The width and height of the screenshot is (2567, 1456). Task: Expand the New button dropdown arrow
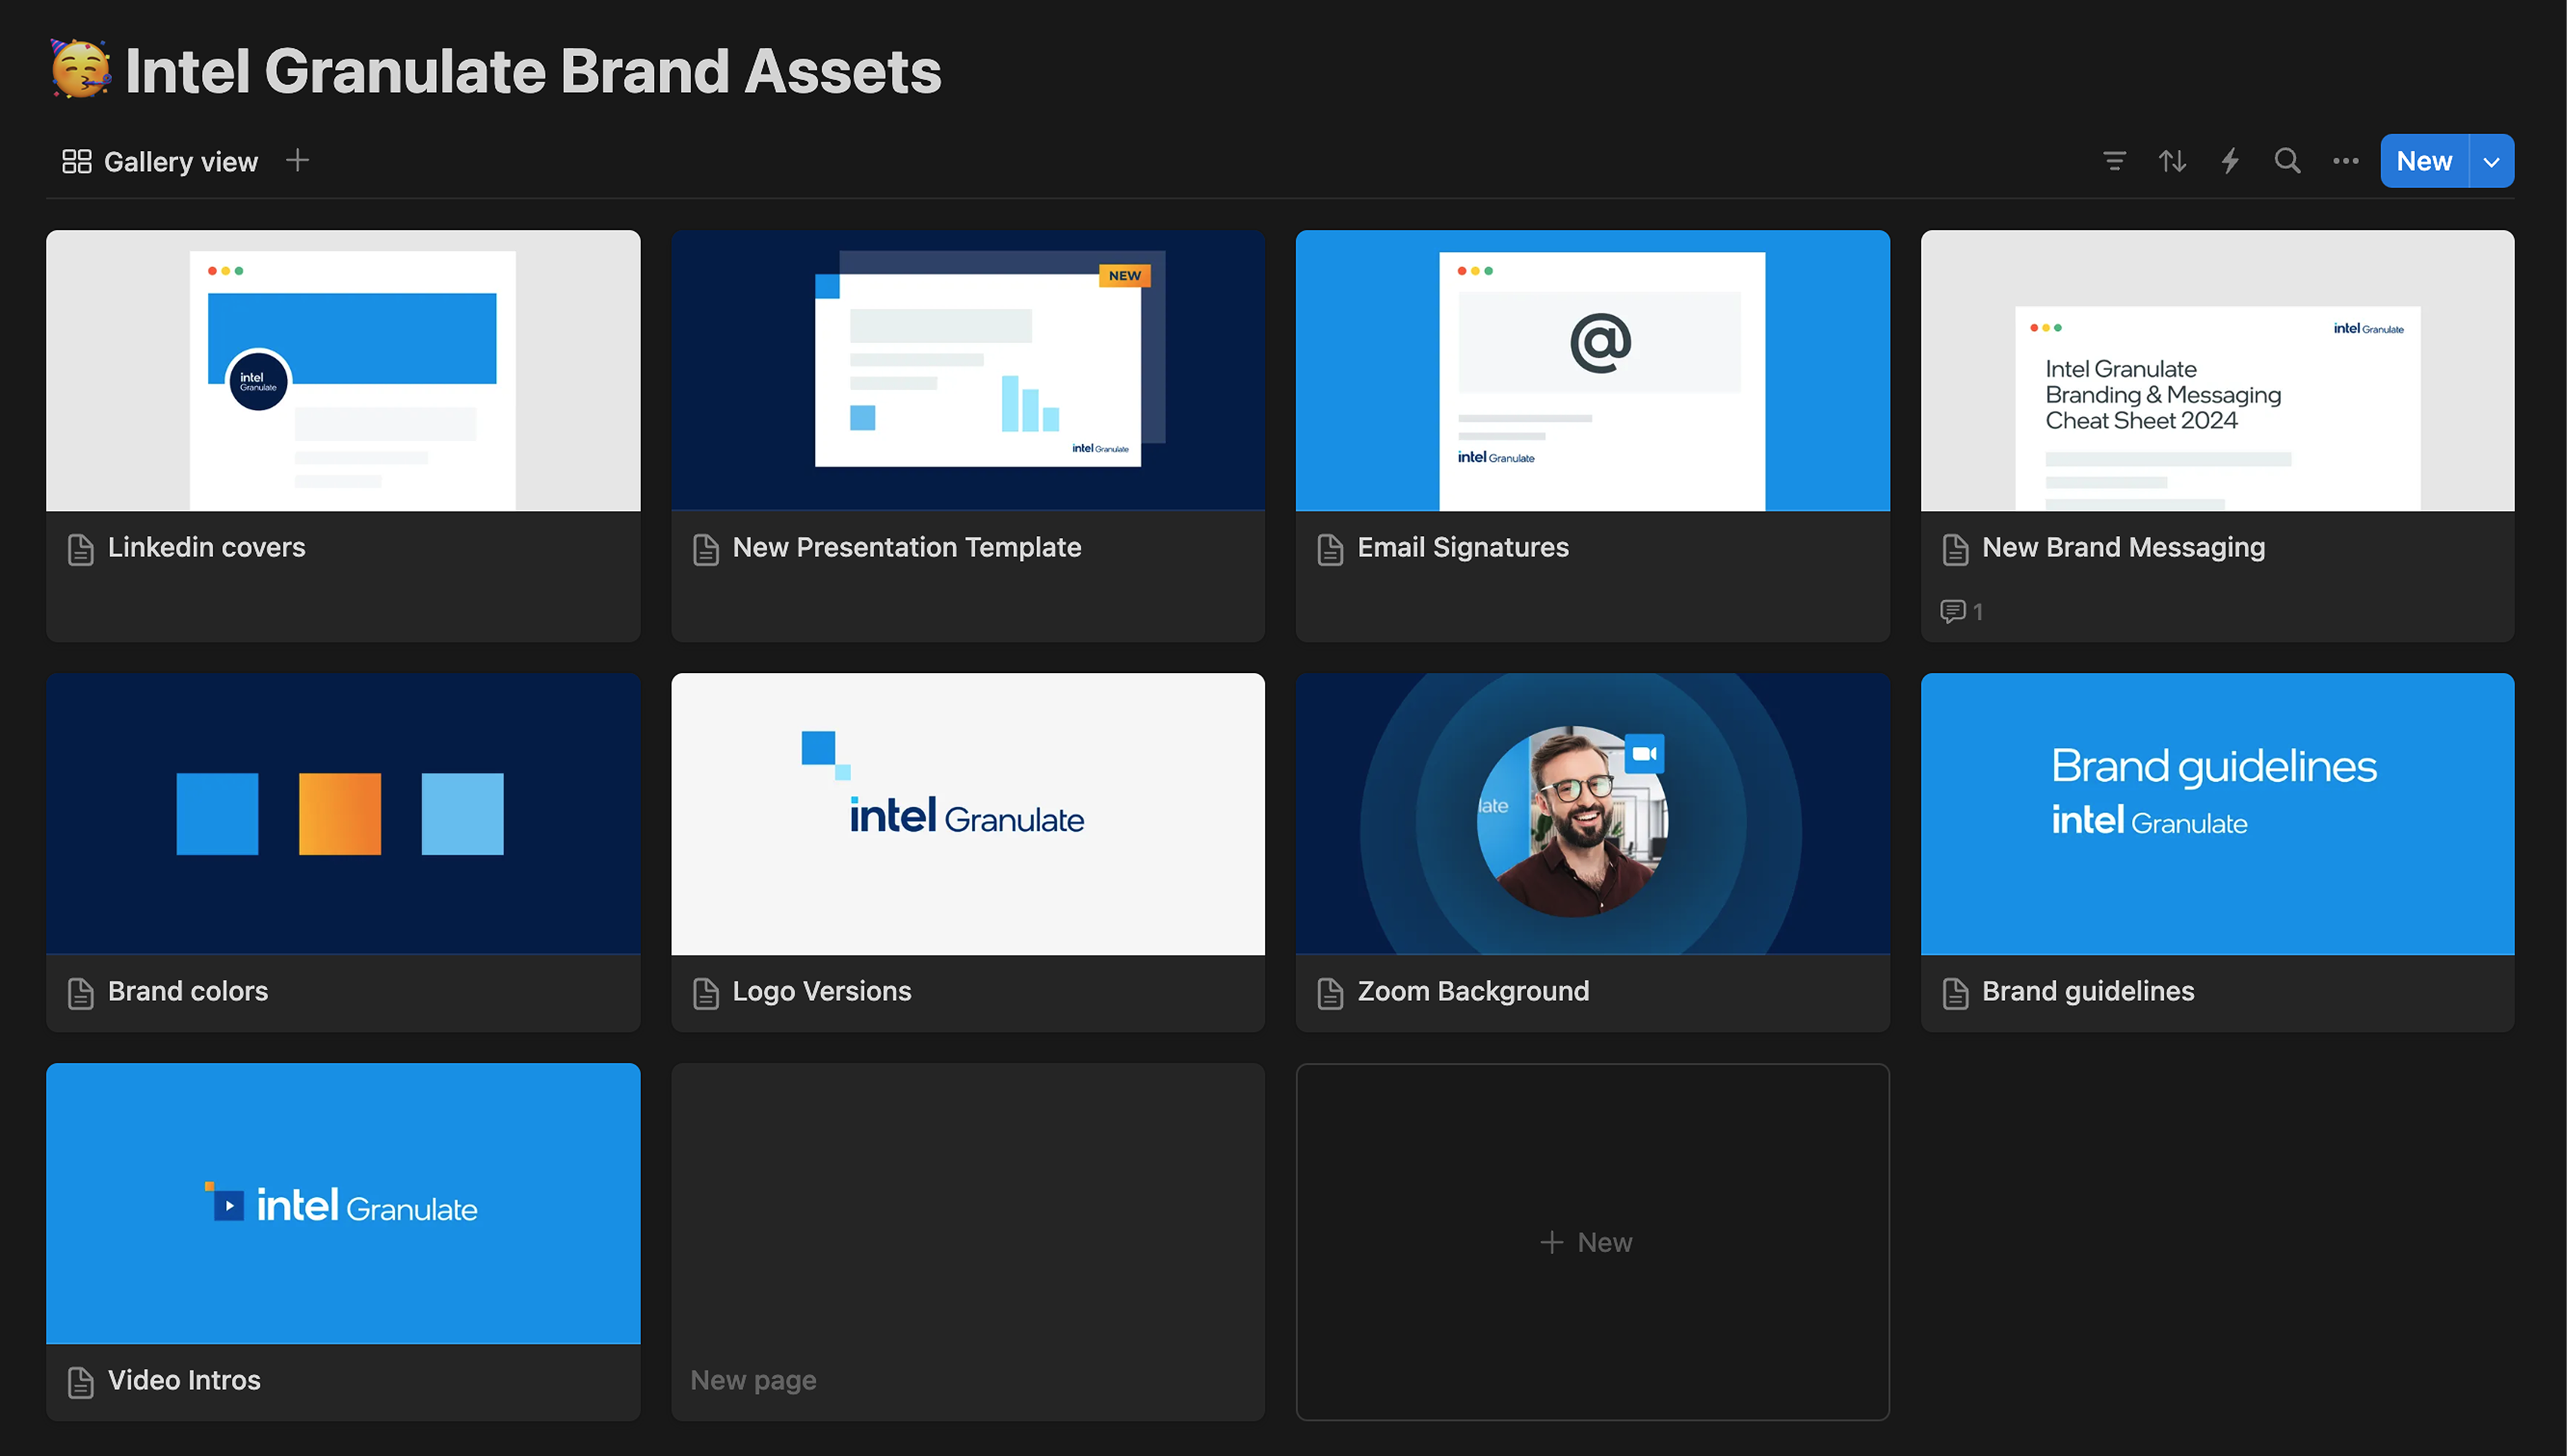point(2491,161)
